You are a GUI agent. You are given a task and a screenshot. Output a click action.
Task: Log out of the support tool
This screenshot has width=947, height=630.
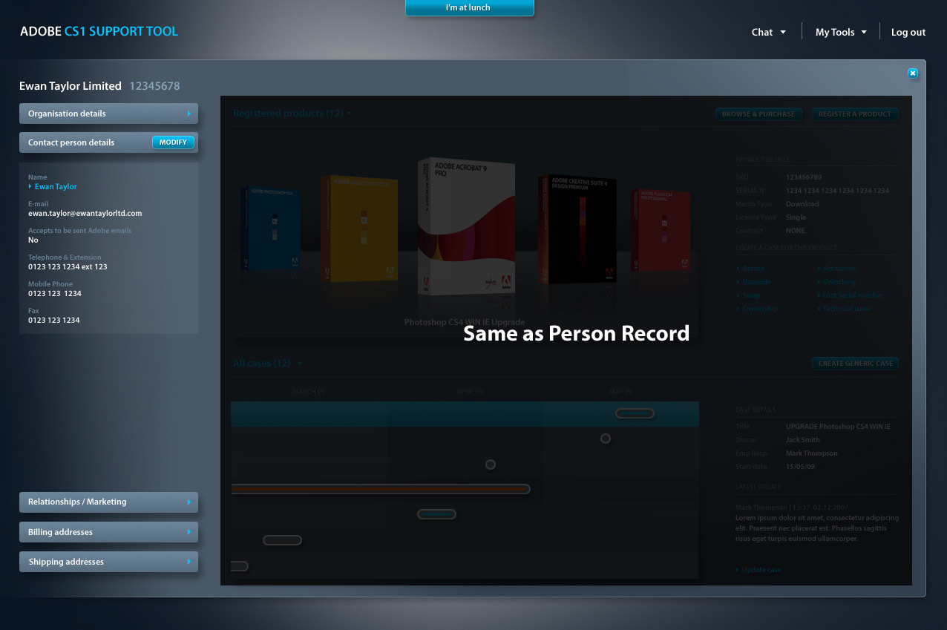coord(908,32)
